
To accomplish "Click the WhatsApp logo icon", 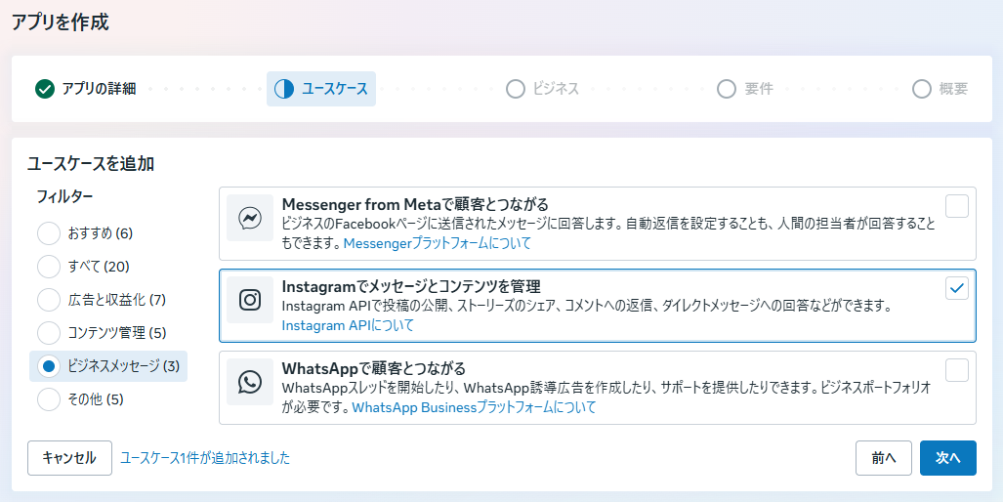I will point(249,382).
